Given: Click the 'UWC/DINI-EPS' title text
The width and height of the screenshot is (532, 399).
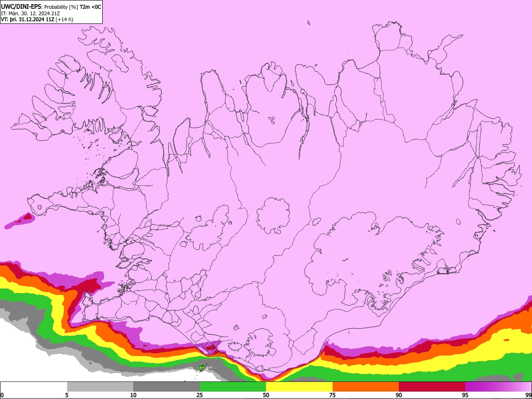Looking at the screenshot, I should pyautogui.click(x=20, y=7).
